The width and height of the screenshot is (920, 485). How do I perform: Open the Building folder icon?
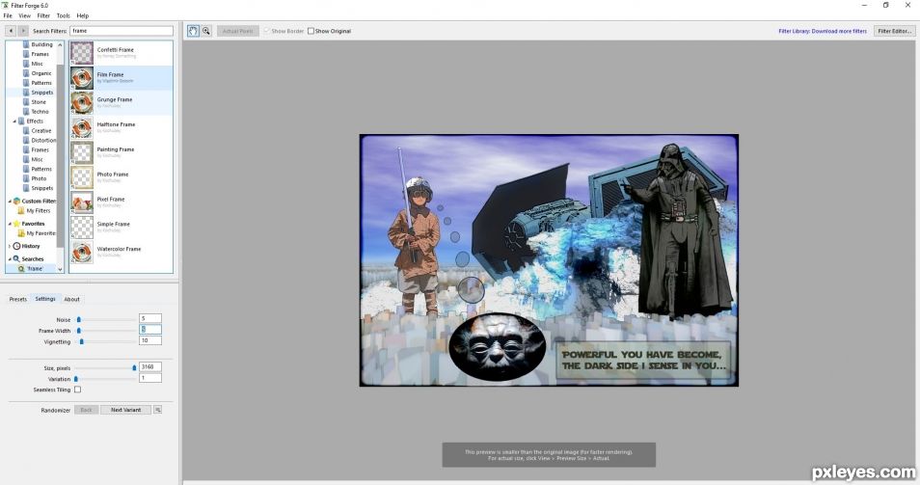[26, 44]
